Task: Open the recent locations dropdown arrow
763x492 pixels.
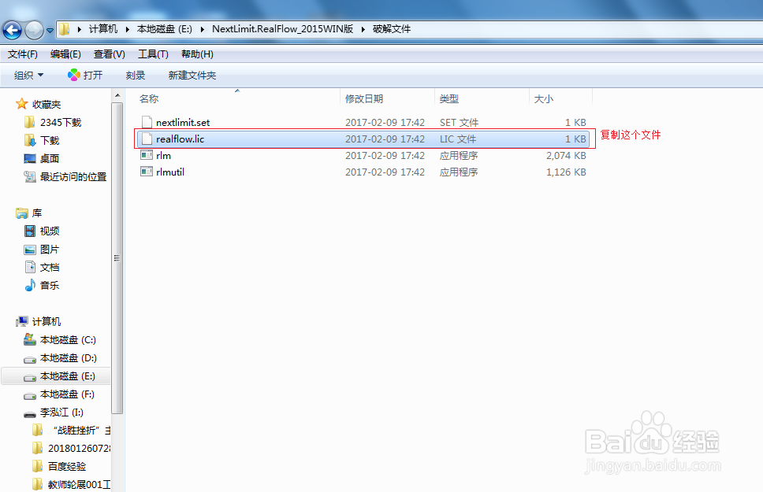Action: point(50,31)
